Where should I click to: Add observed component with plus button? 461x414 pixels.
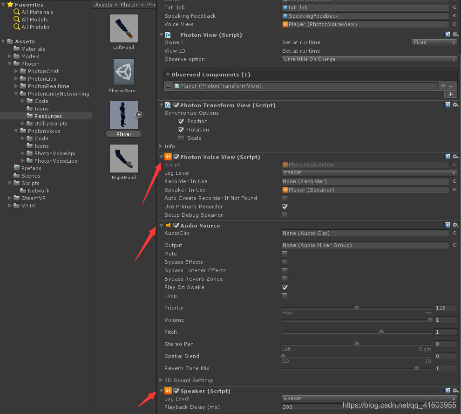pos(450,94)
